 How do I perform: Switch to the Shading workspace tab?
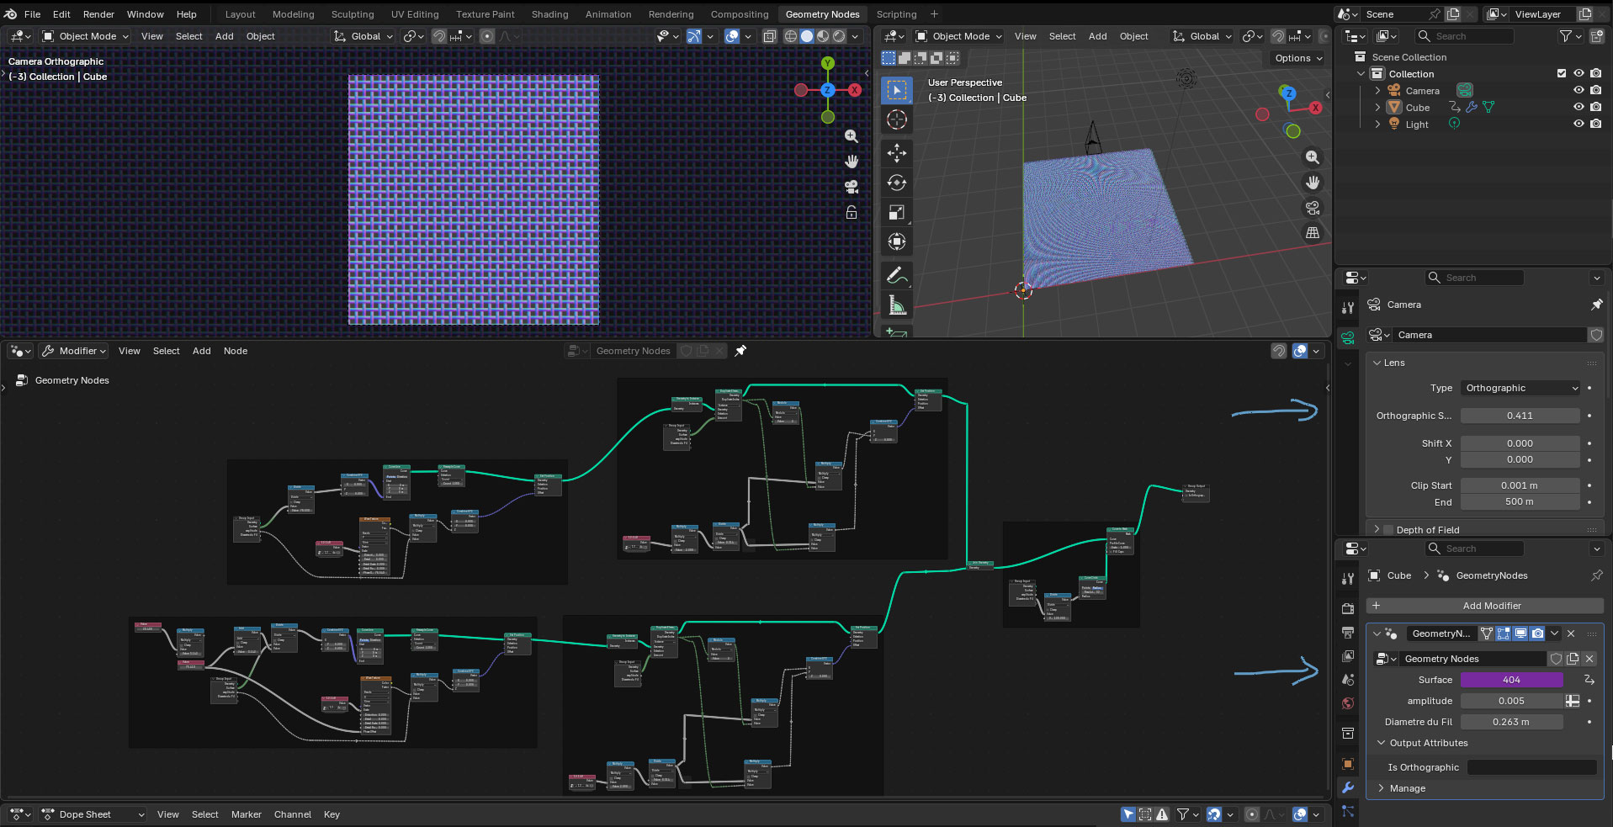click(x=549, y=14)
